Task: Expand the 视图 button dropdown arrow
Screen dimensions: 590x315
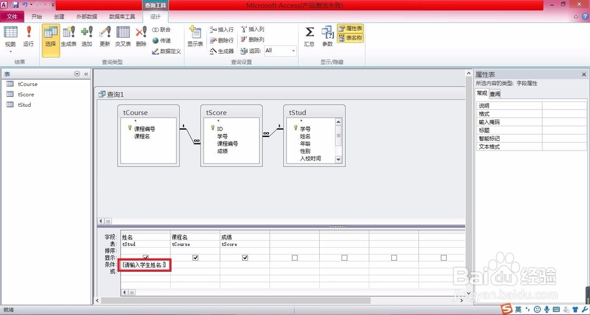Action: click(11, 51)
